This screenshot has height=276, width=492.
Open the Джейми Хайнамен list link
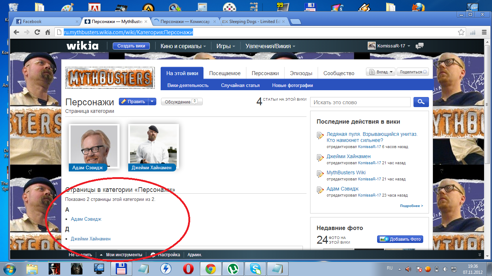91,239
